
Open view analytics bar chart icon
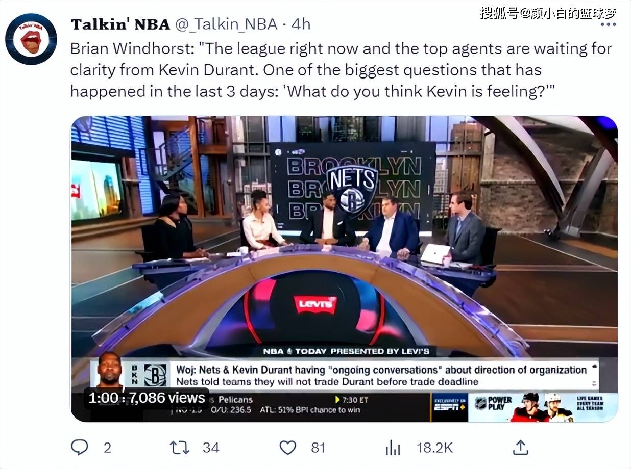click(x=393, y=448)
